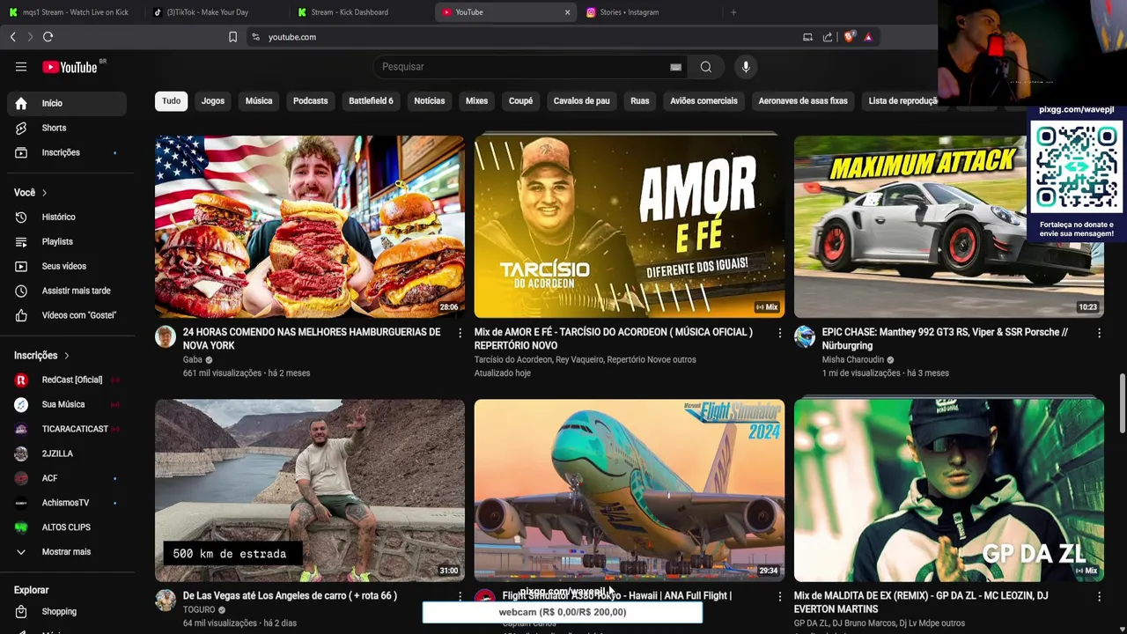1127x634 pixels.
Task: Reload the page with refresh icon
Action: click(x=48, y=37)
